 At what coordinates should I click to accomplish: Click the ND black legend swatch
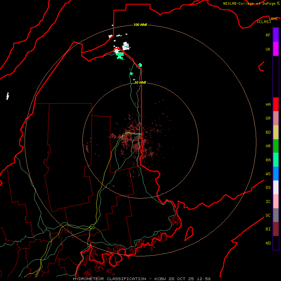(x=276, y=243)
